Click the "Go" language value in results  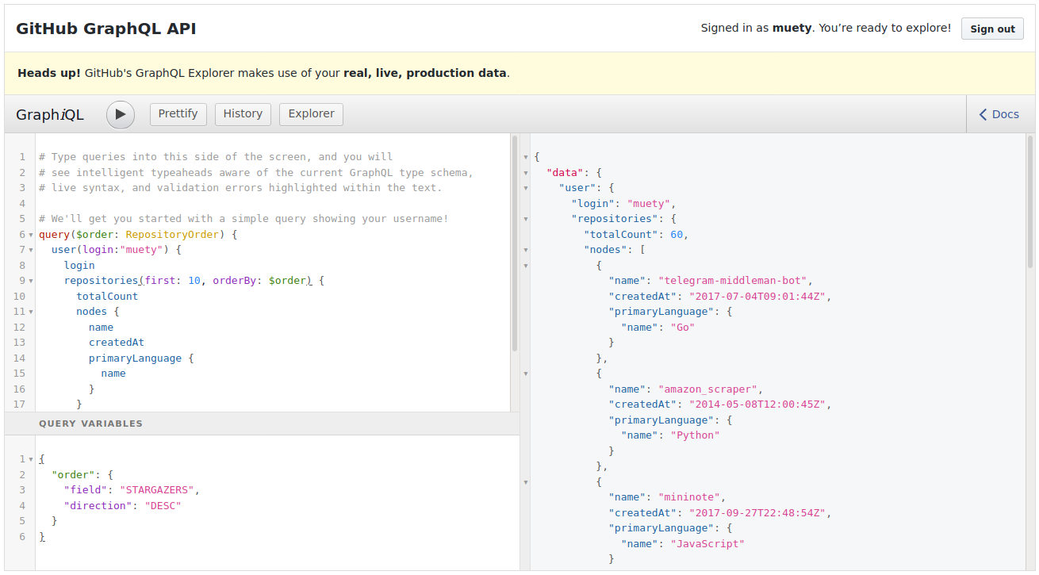click(683, 328)
